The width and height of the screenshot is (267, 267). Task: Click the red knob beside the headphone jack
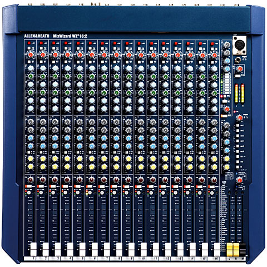point(240,69)
